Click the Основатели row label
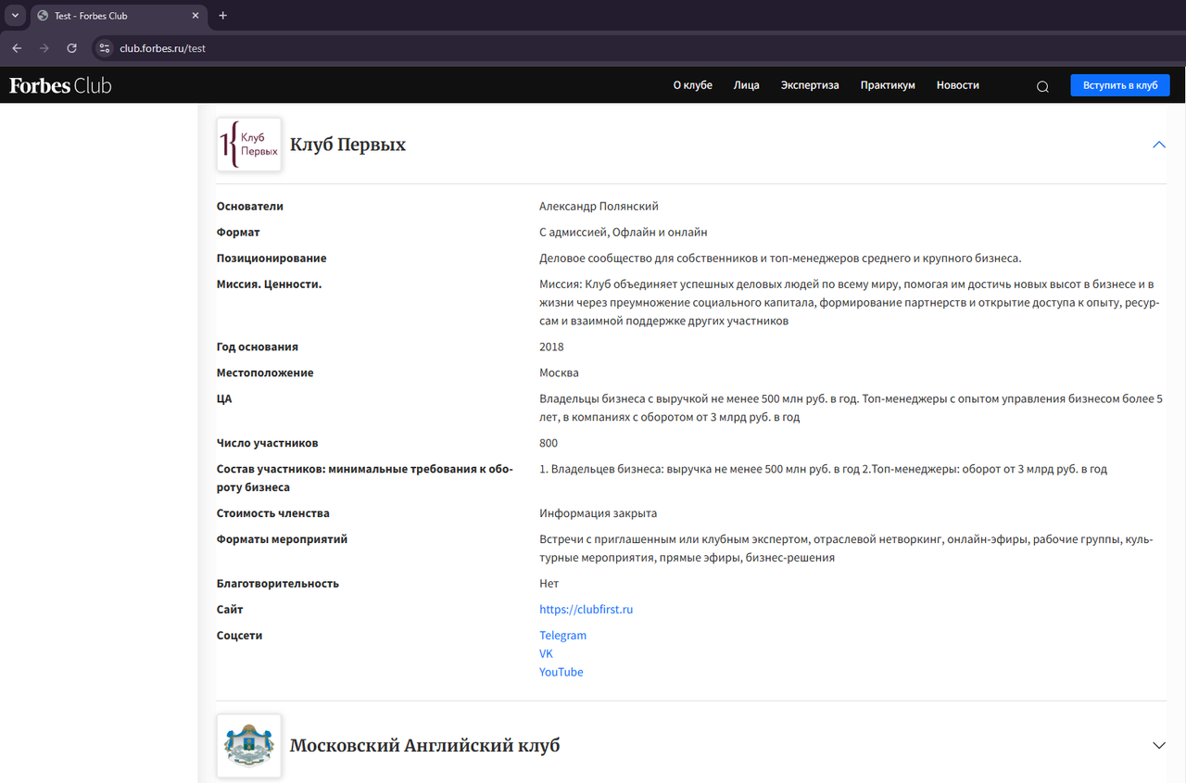1186x783 pixels. pyautogui.click(x=250, y=207)
